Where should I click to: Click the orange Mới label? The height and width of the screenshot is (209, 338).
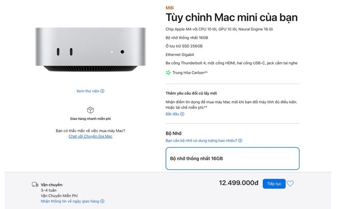pos(169,8)
